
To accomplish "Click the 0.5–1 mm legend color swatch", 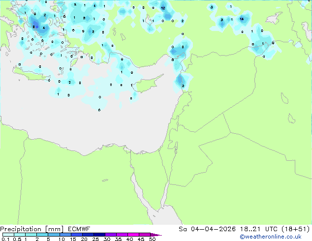I will (20, 235).
